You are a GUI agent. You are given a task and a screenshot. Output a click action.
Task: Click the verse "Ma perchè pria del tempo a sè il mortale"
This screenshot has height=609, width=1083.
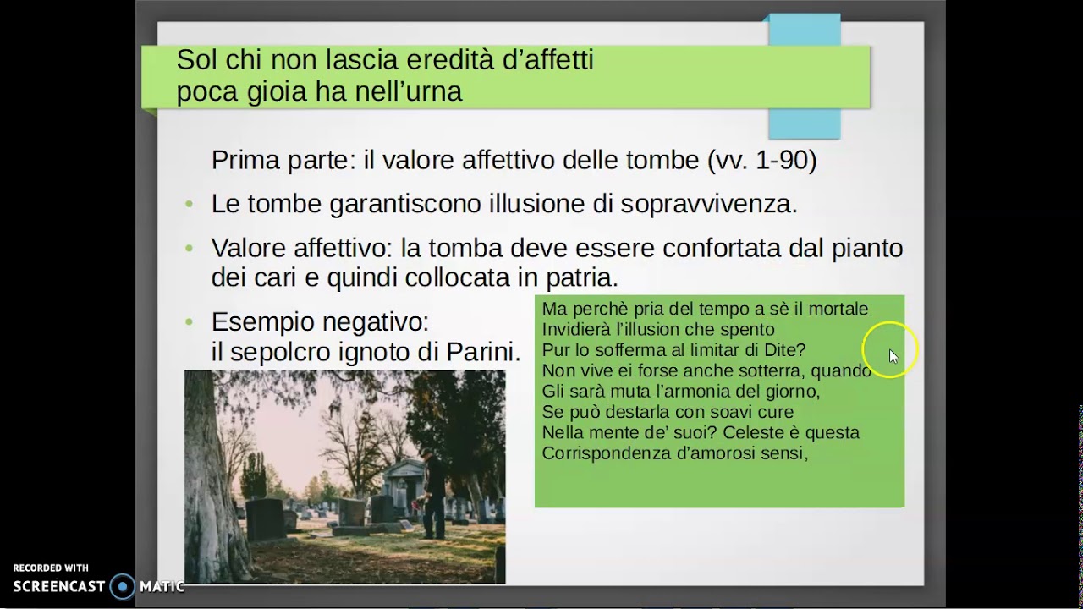[x=705, y=309]
